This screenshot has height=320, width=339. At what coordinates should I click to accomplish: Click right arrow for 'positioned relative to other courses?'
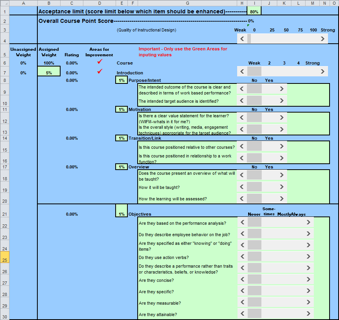tap(282, 146)
